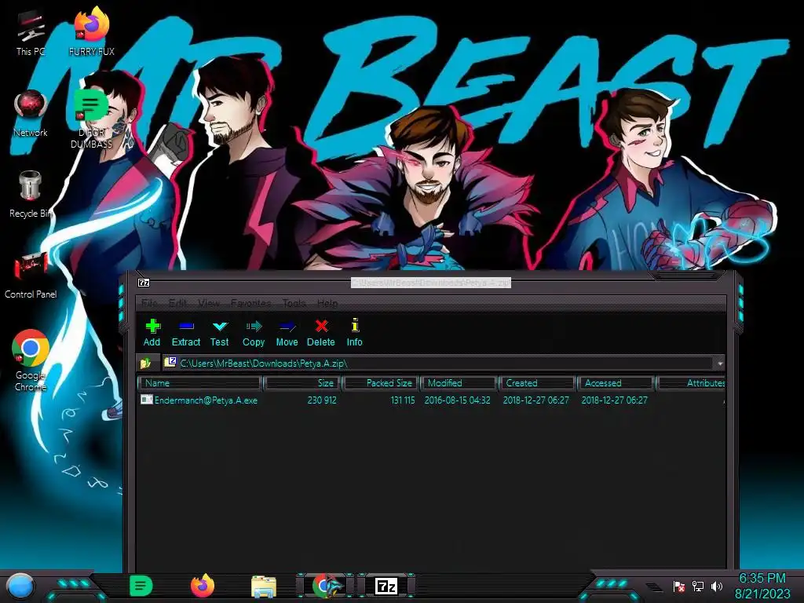Screen dimensions: 804x603
Task: Switch to Chrome in the taskbar
Action: coord(326,586)
